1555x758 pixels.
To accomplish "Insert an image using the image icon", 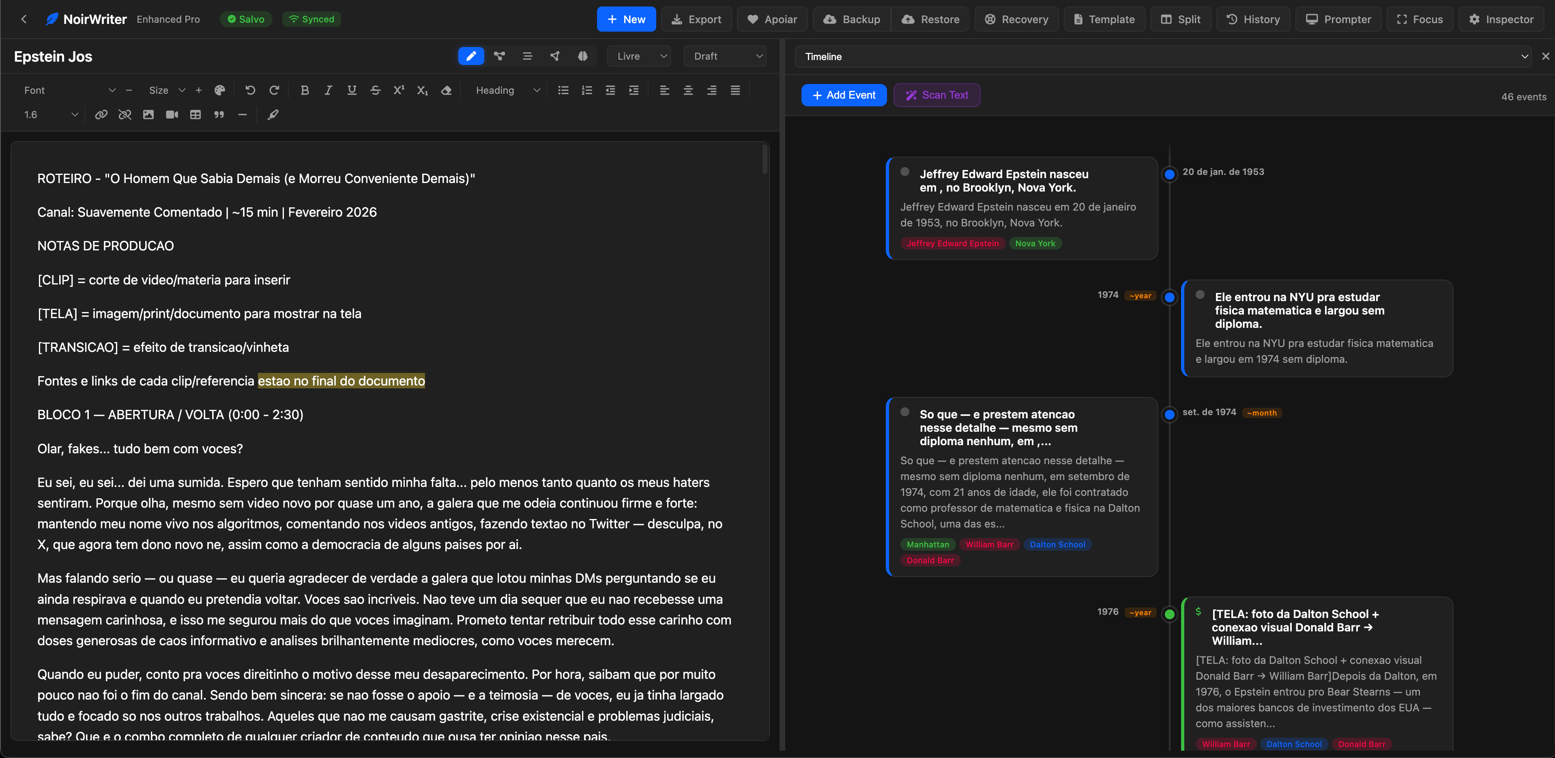I will [x=148, y=115].
